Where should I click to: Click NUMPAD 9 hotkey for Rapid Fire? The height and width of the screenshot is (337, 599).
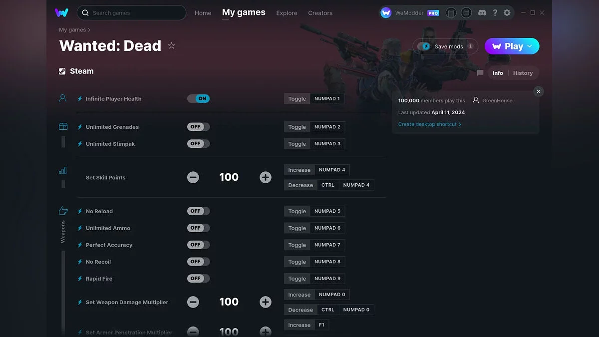click(327, 279)
